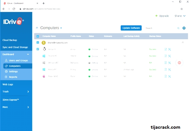Toggle the select-all checkbox in table header

38,36
